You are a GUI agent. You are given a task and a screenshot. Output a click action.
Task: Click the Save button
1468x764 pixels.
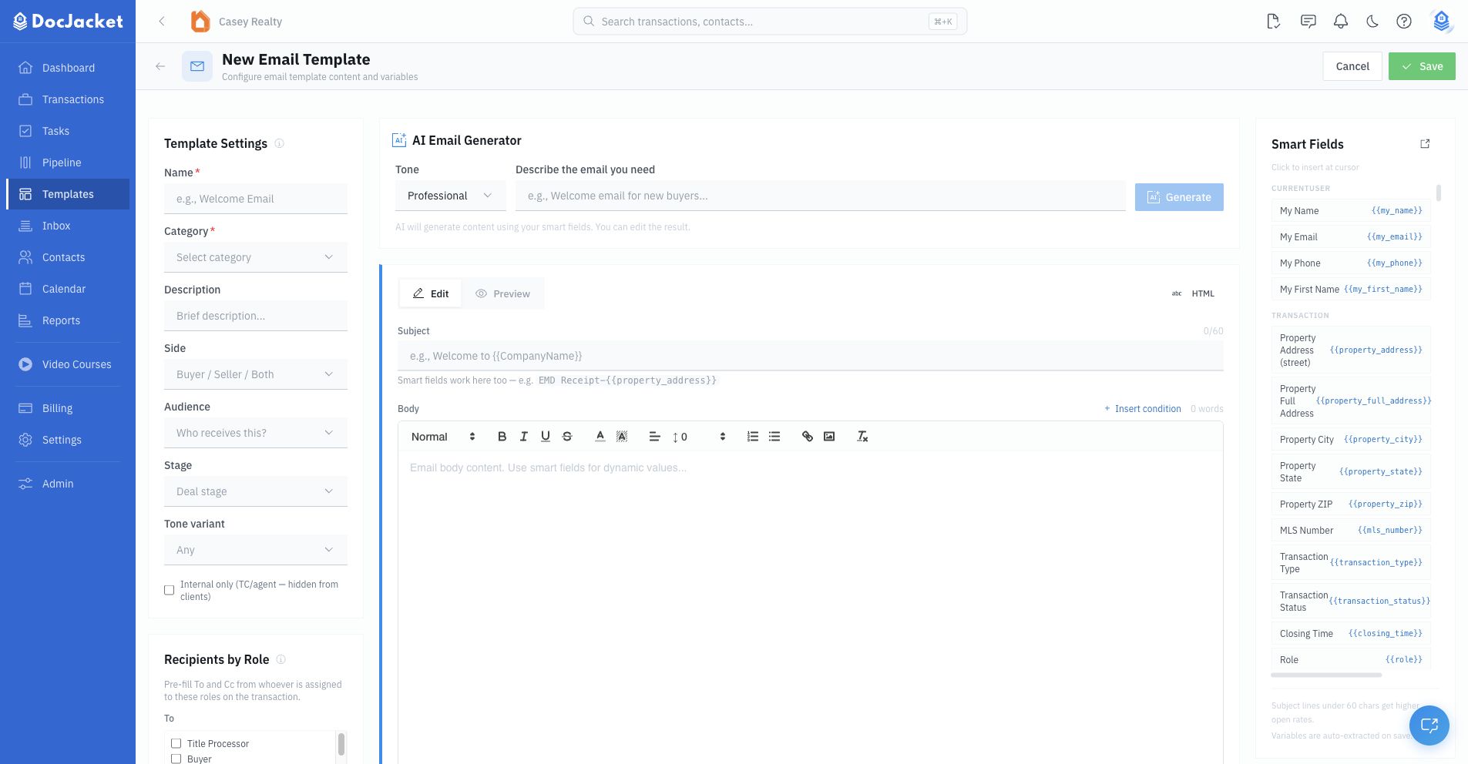pyautogui.click(x=1422, y=66)
